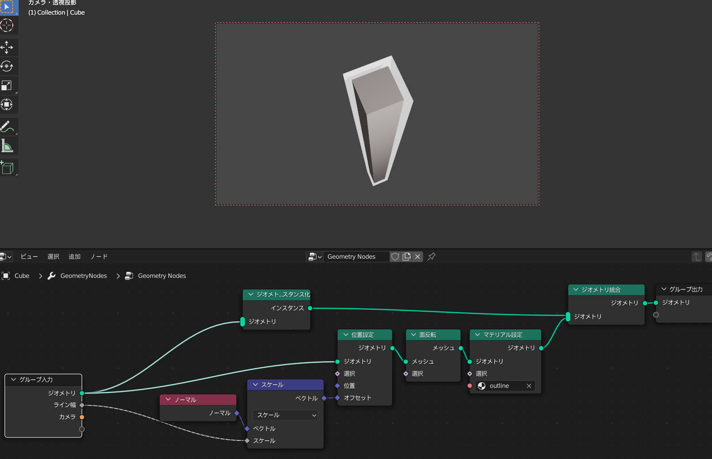Click the empty socket on グループ出力
Image resolution: width=712 pixels, height=459 pixels.
pos(656,315)
